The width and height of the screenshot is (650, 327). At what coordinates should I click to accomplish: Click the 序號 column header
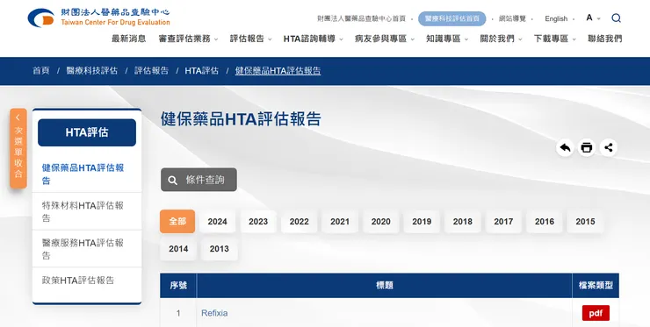[178, 285]
